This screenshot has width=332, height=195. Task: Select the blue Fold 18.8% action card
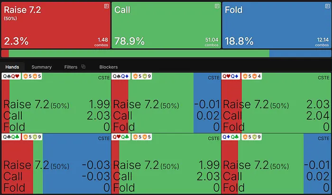click(277, 25)
